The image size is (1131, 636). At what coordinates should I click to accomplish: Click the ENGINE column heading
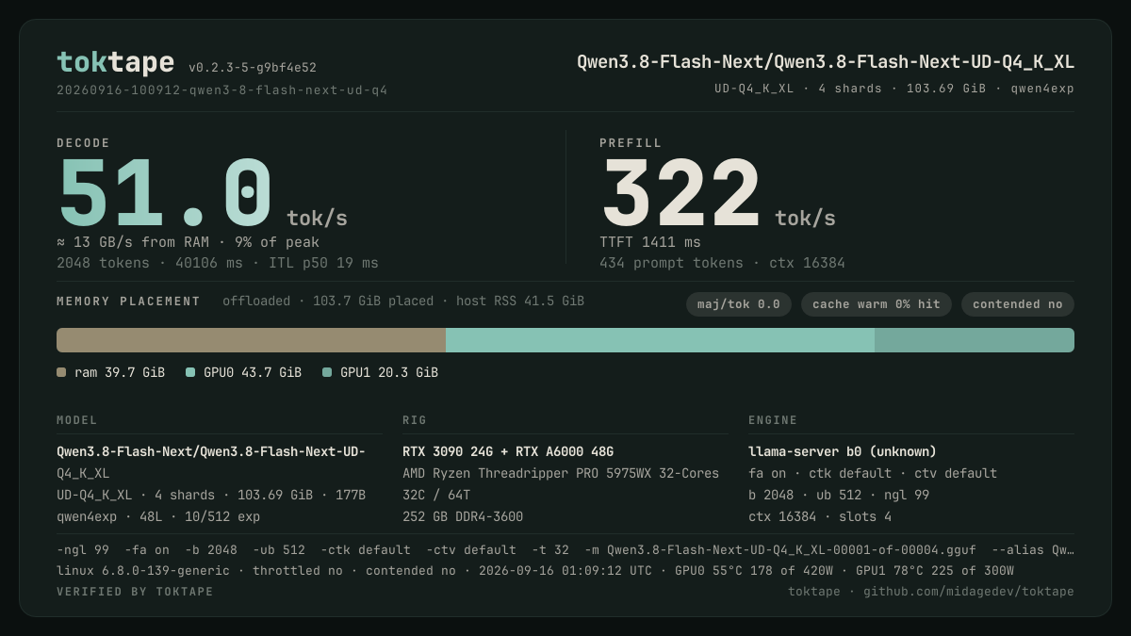pyautogui.click(x=773, y=420)
